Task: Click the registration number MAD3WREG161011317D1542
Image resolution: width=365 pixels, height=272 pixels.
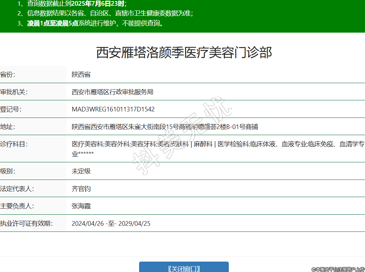Action: pos(113,109)
